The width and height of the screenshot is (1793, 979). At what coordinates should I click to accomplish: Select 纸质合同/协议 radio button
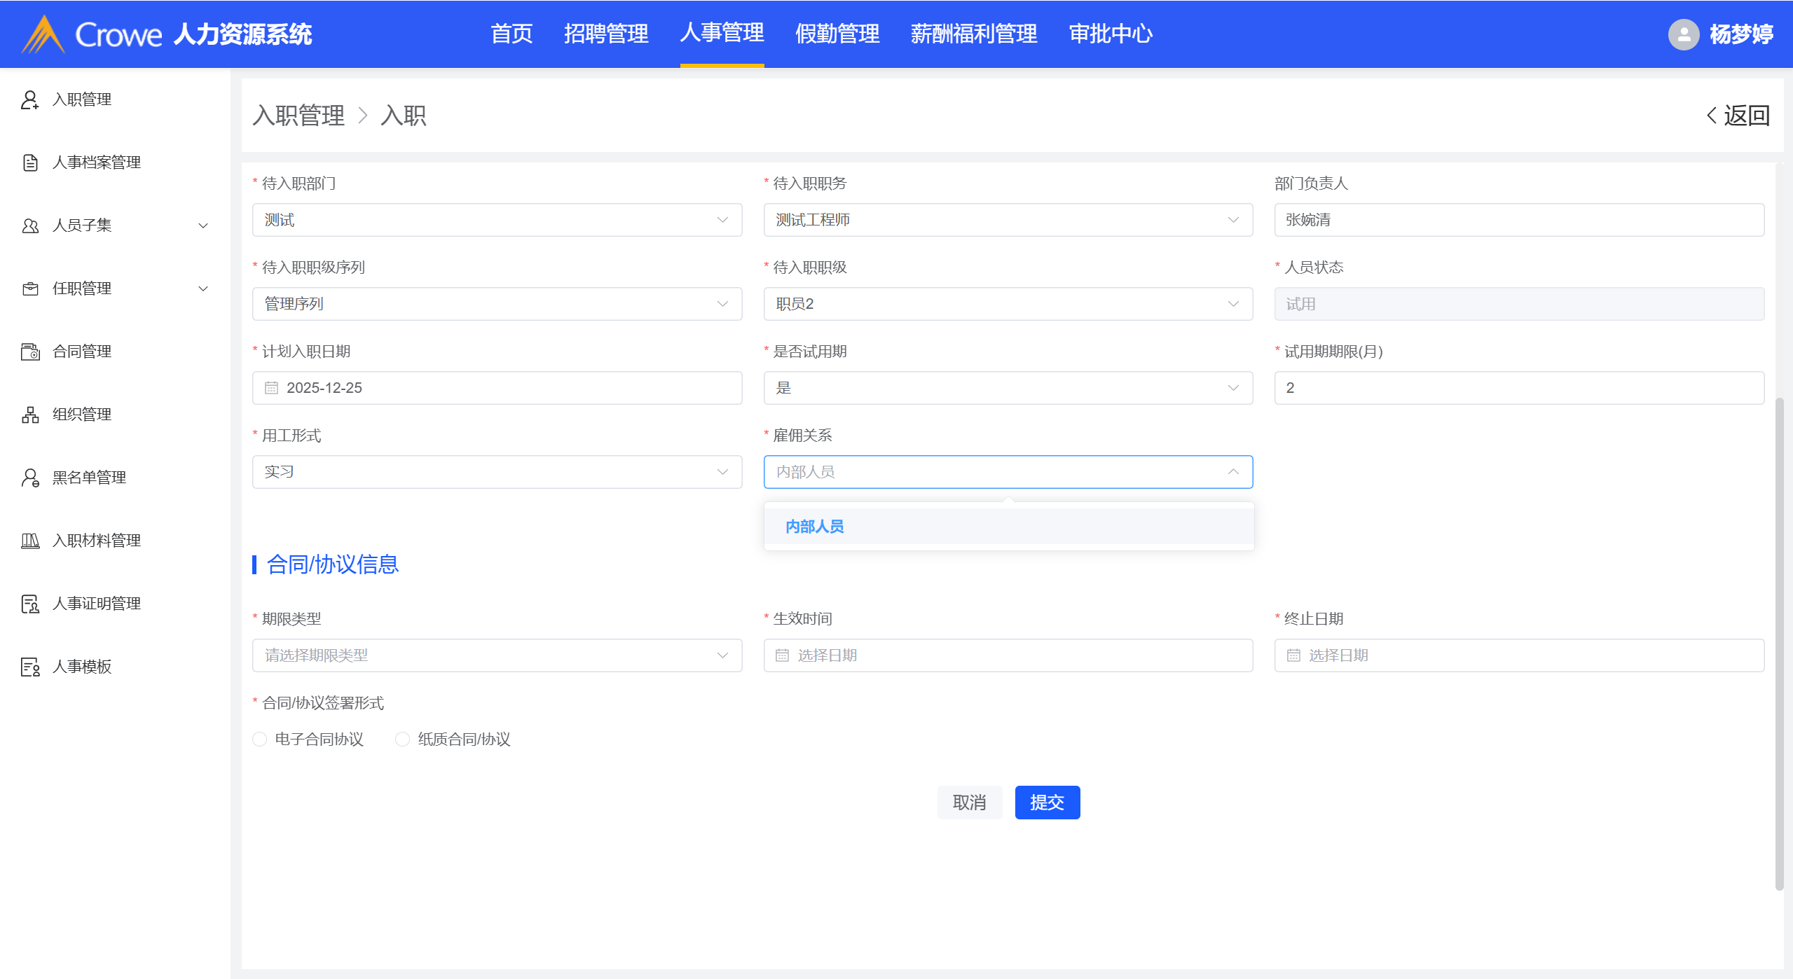pos(403,740)
